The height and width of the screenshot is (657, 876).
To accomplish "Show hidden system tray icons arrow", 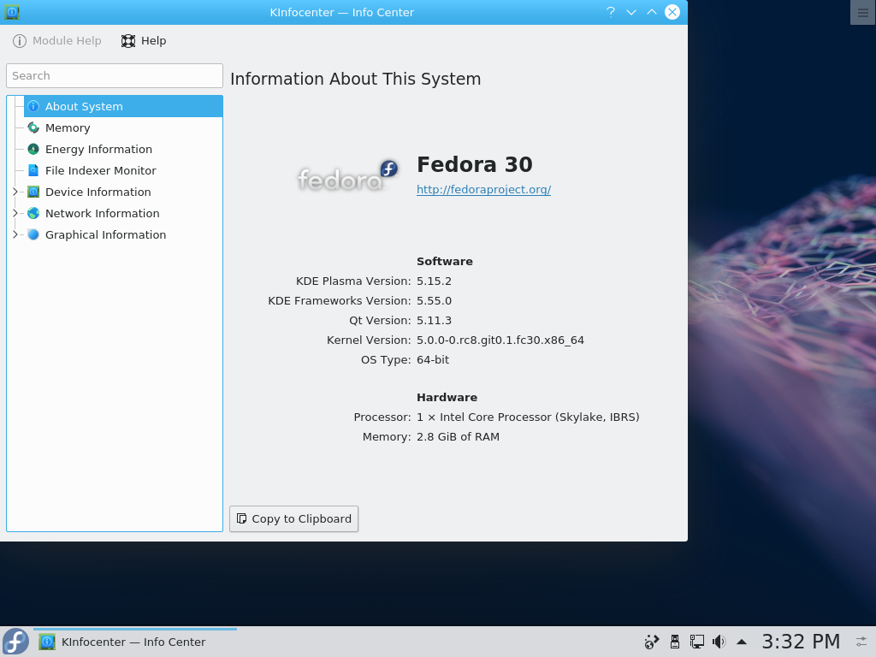I will click(x=742, y=642).
